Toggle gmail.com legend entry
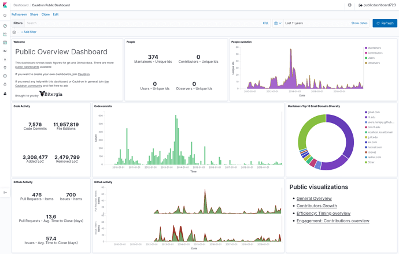 coord(372,112)
